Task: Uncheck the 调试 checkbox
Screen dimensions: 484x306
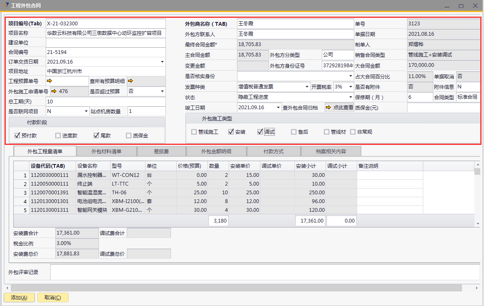Action: [260, 132]
